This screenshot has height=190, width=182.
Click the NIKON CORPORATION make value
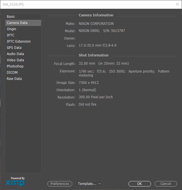click(x=96, y=24)
